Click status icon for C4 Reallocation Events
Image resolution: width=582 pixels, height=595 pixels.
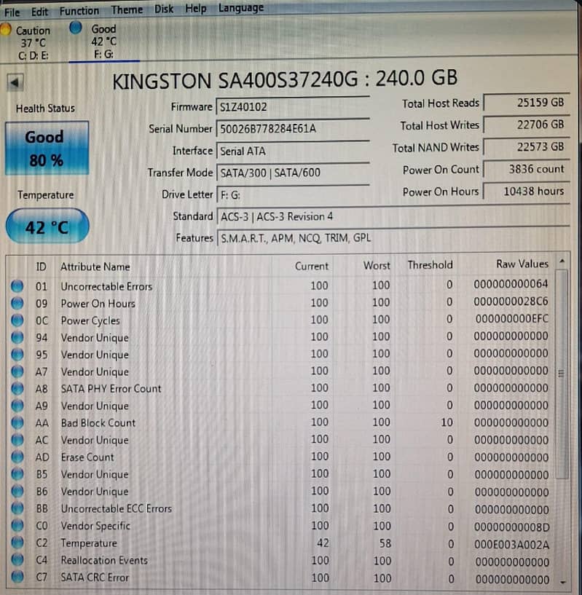coord(17,560)
